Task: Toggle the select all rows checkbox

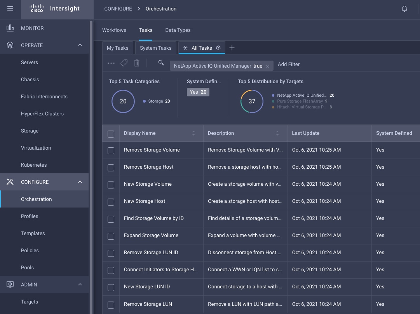Action: click(x=111, y=134)
